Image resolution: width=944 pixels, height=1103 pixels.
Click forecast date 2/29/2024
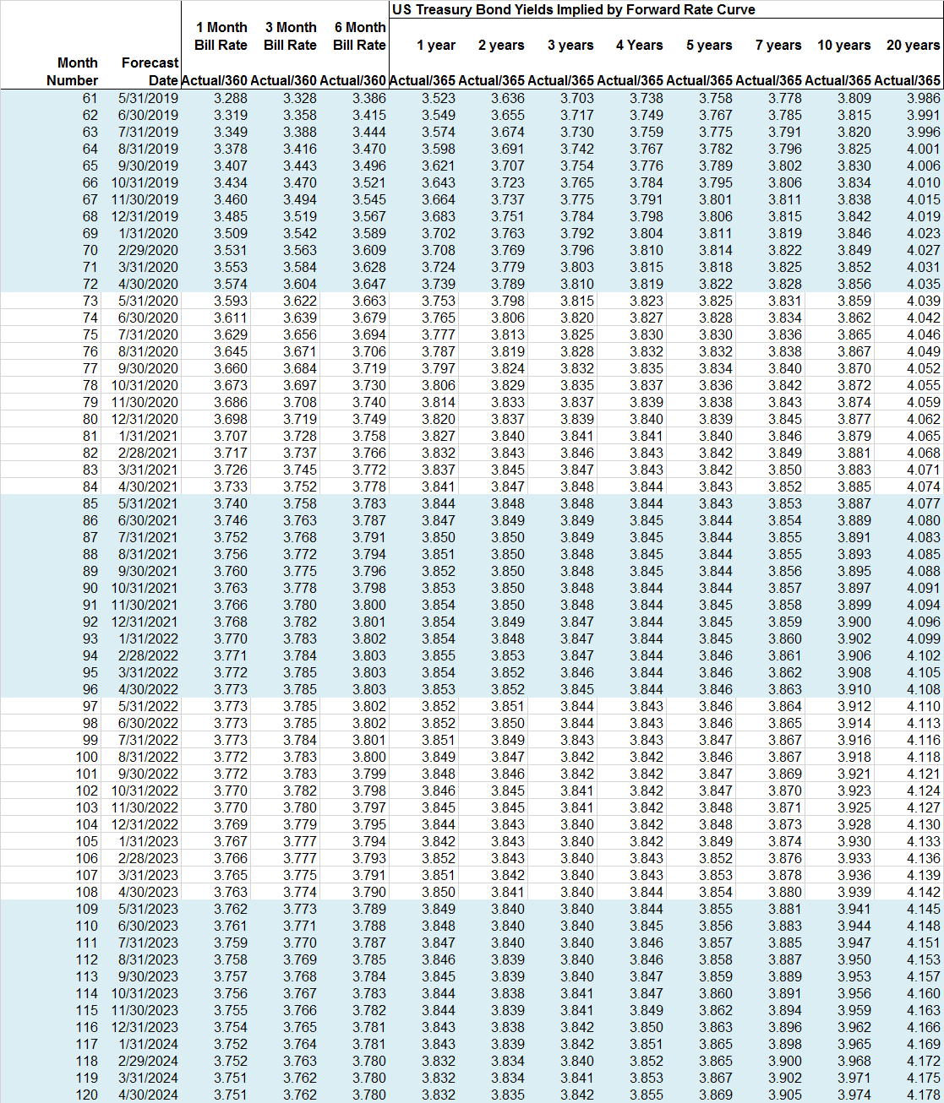click(148, 1061)
